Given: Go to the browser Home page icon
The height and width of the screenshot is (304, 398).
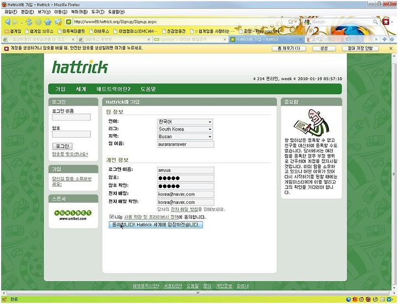Looking at the screenshot, I should pyautogui.click(x=48, y=22).
